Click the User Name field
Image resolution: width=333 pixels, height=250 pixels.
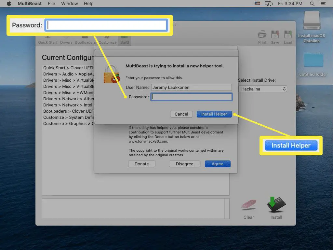click(x=191, y=87)
